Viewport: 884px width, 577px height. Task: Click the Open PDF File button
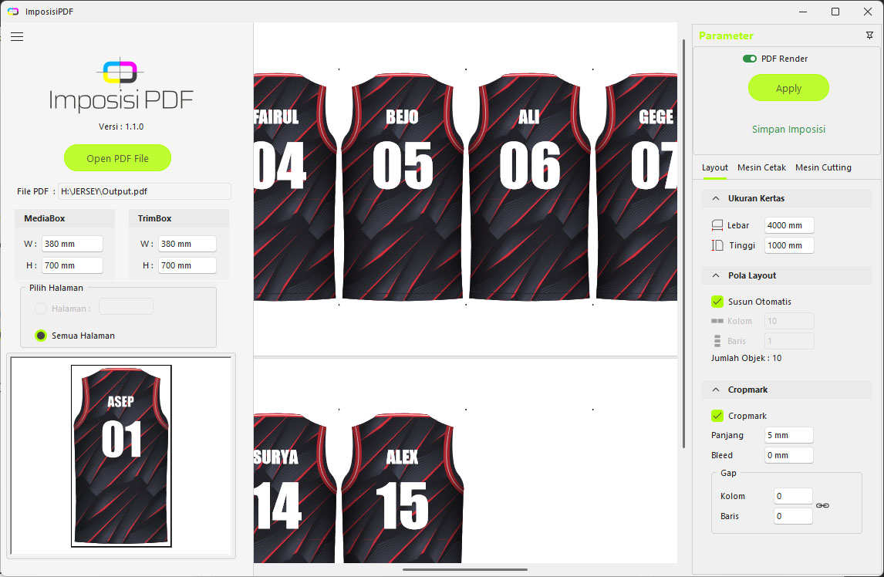[x=117, y=158]
